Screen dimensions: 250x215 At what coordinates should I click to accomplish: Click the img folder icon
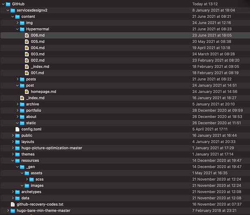(22, 23)
